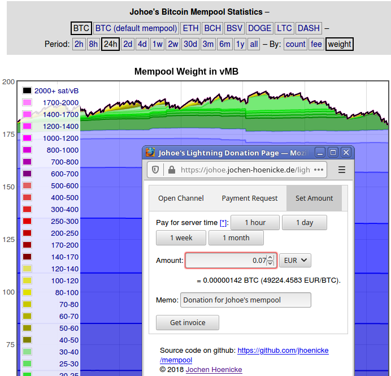
Task: Set period to 6m
Action: (x=225, y=44)
